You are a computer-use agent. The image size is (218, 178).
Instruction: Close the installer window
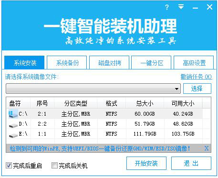click(x=209, y=7)
